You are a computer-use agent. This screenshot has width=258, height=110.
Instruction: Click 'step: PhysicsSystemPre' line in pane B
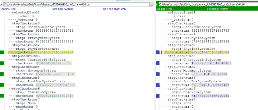(193, 49)
